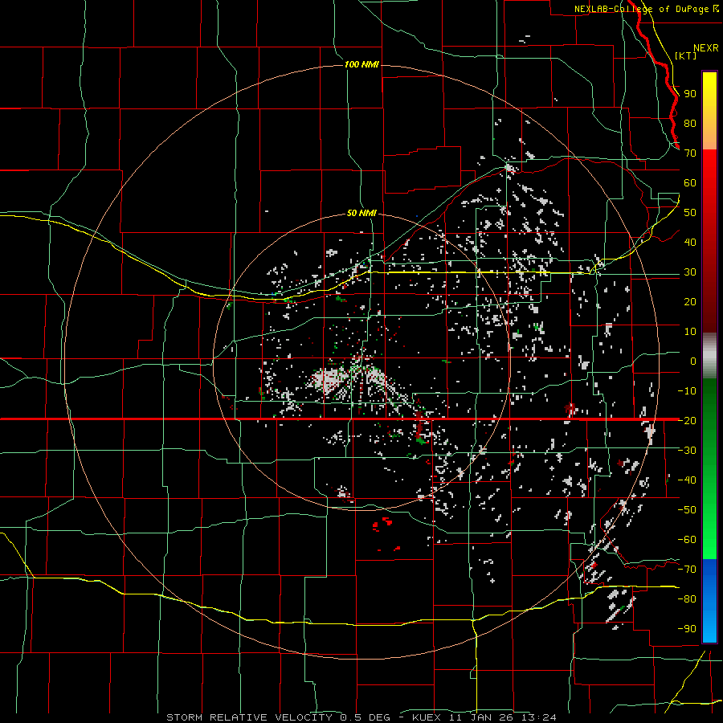Click the positive 80 scale value
This screenshot has width=723, height=723.
pyautogui.click(x=690, y=124)
